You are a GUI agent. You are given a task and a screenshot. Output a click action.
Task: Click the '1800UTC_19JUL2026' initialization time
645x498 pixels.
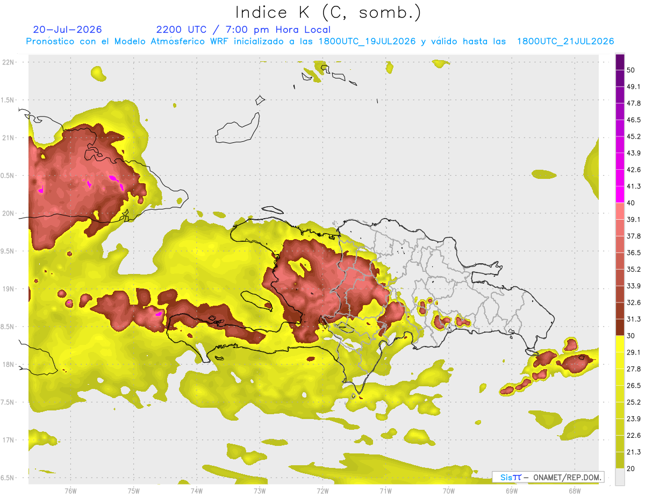click(x=367, y=41)
